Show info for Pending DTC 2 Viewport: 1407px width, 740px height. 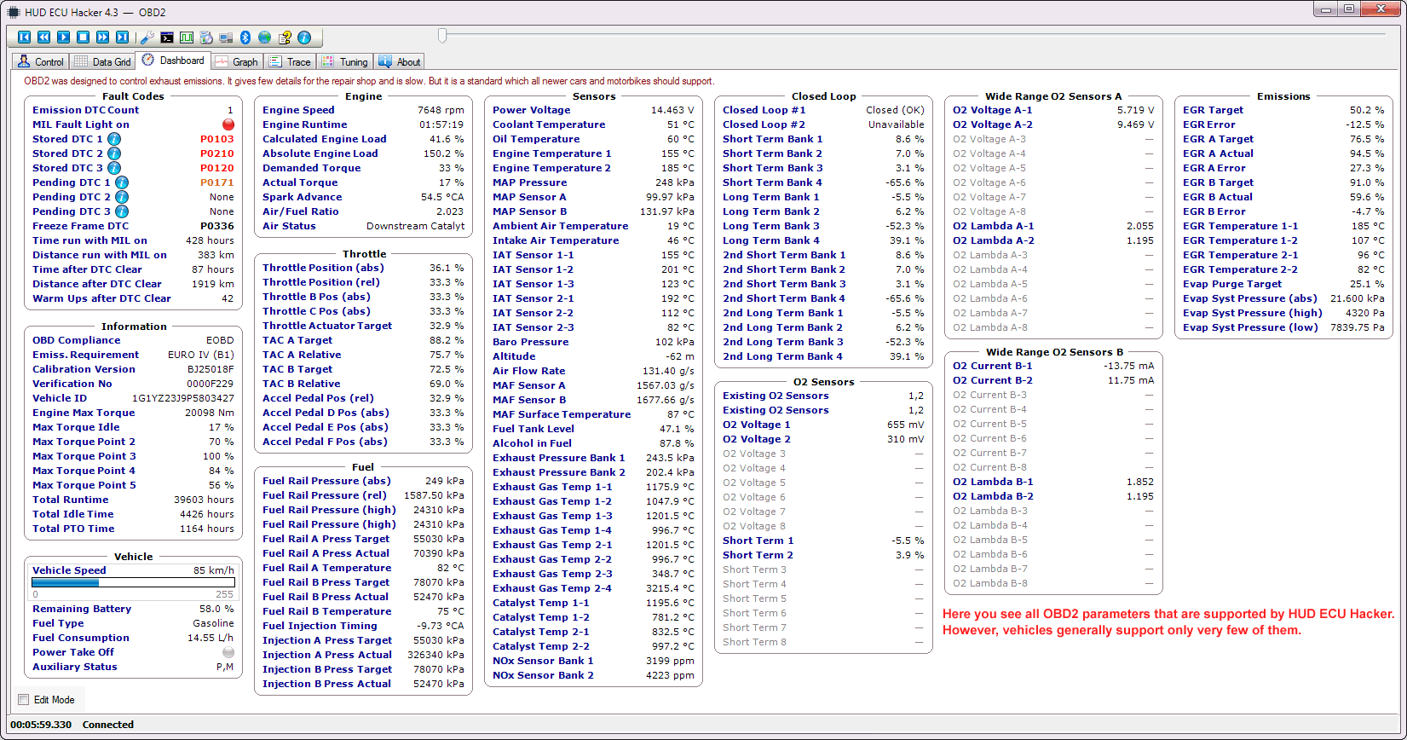(x=122, y=197)
